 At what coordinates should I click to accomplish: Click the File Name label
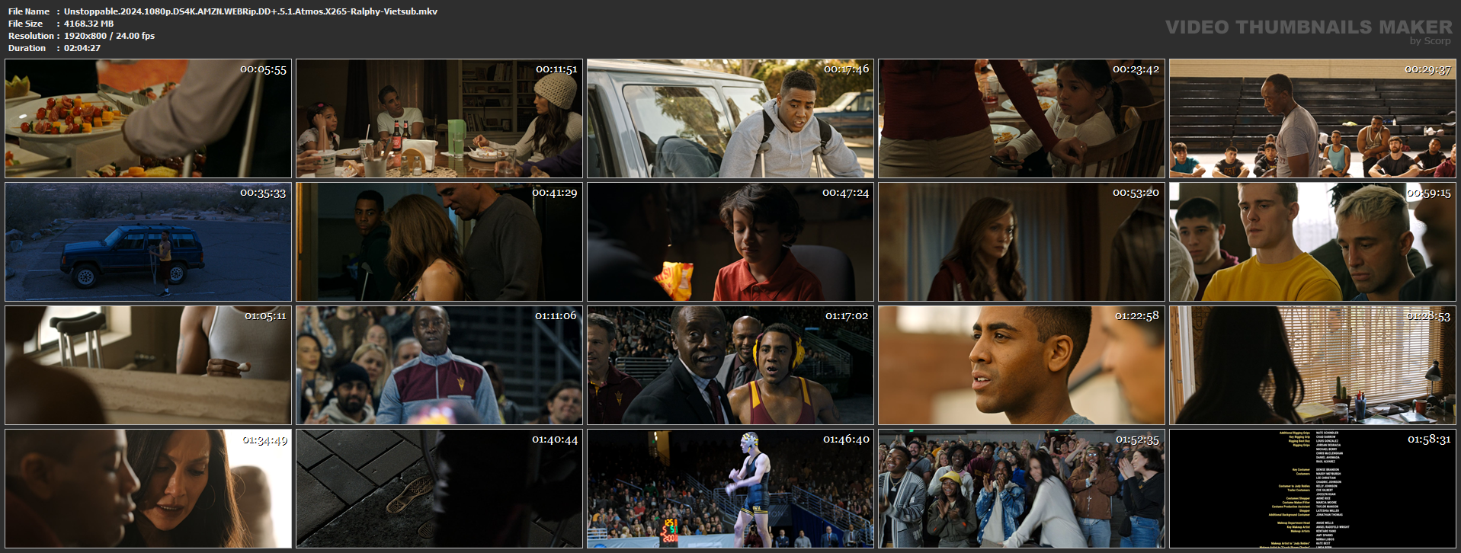(x=29, y=11)
